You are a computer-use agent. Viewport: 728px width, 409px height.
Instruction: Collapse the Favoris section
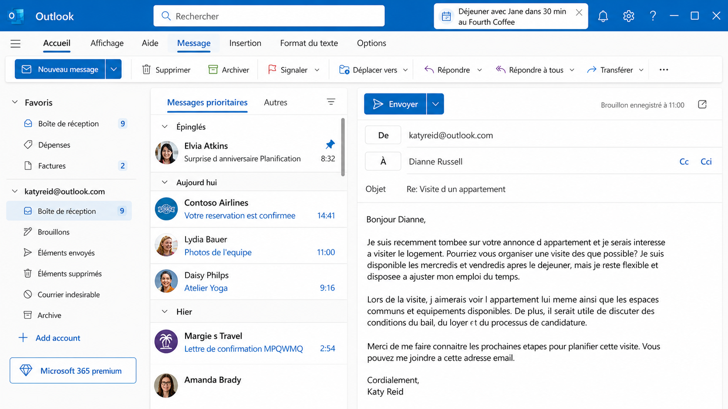(15, 102)
